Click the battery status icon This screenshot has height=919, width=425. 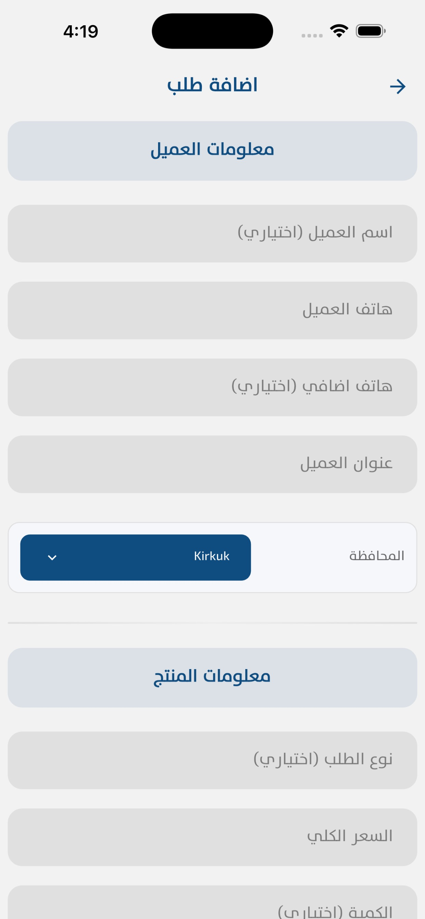370,31
